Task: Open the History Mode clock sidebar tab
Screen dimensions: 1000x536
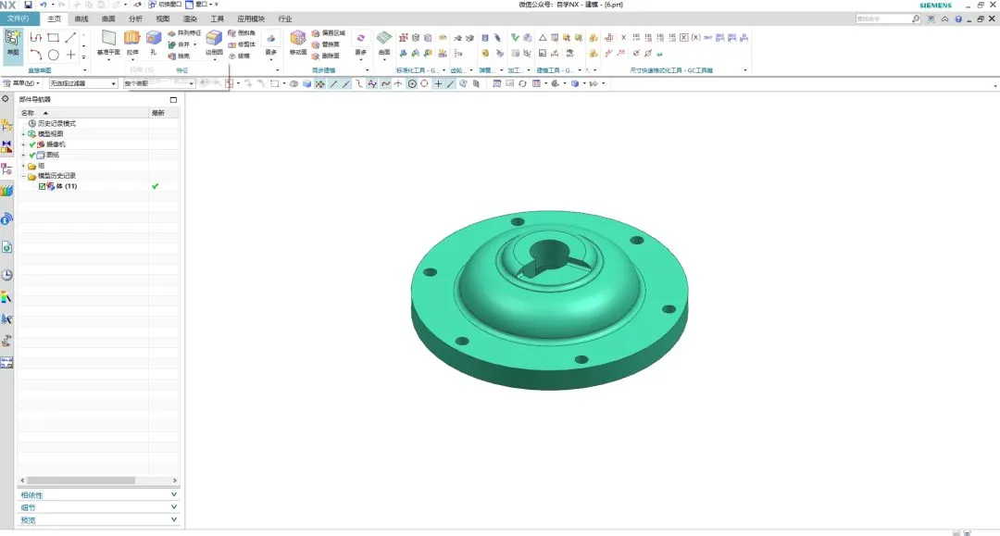Action: [6, 275]
